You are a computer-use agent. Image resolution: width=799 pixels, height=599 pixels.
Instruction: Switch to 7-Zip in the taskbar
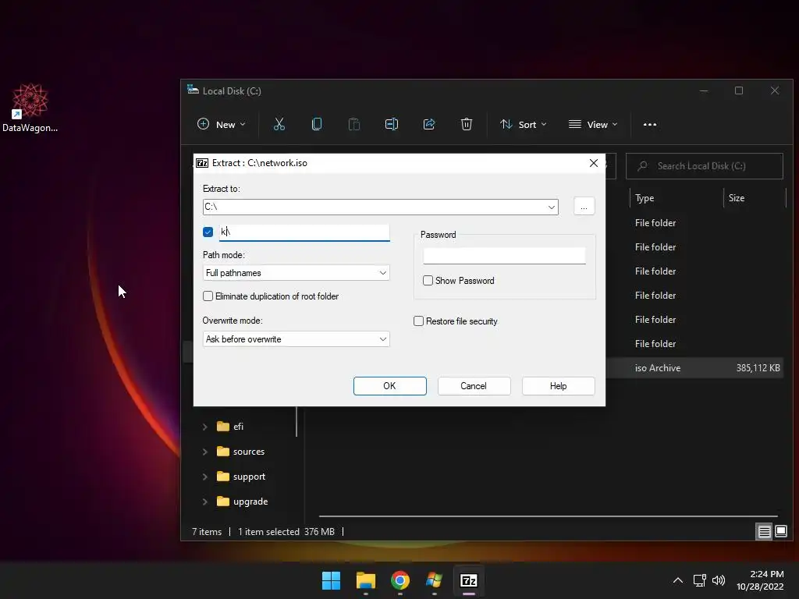[x=469, y=580]
